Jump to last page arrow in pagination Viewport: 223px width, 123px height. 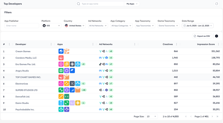pyautogui.click(x=217, y=117)
